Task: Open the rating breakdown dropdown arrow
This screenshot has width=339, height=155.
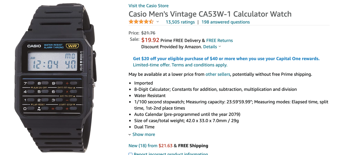Action: (x=158, y=22)
